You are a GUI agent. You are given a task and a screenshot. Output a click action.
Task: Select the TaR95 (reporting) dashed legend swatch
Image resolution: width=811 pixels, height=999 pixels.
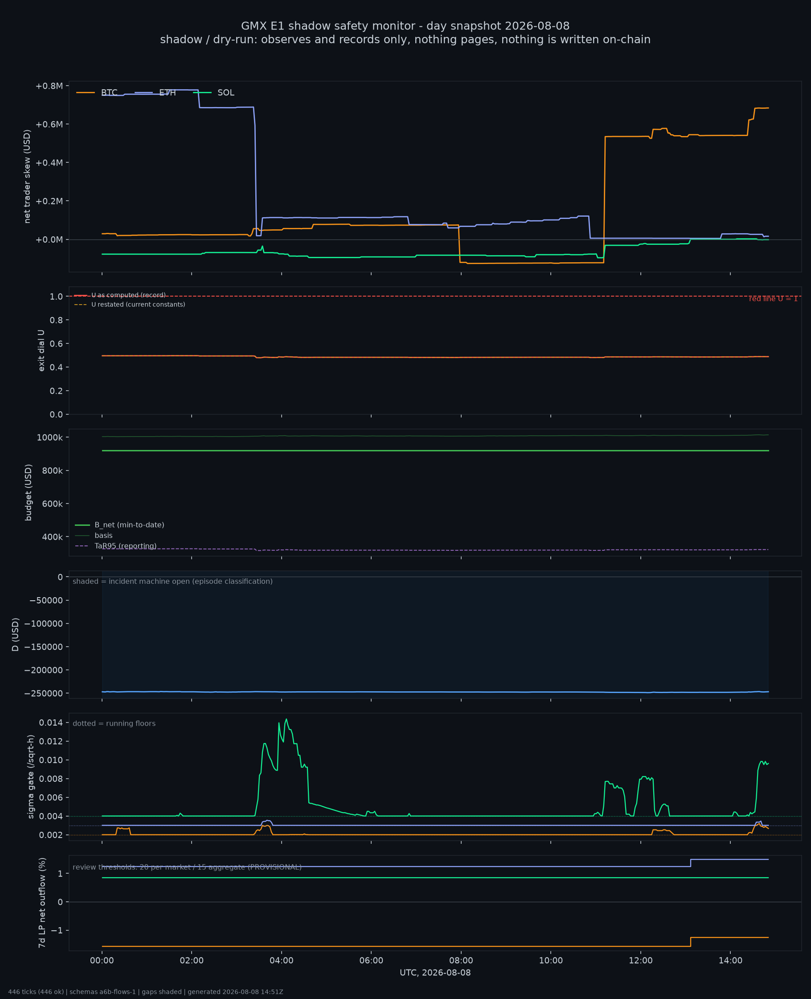click(x=82, y=546)
